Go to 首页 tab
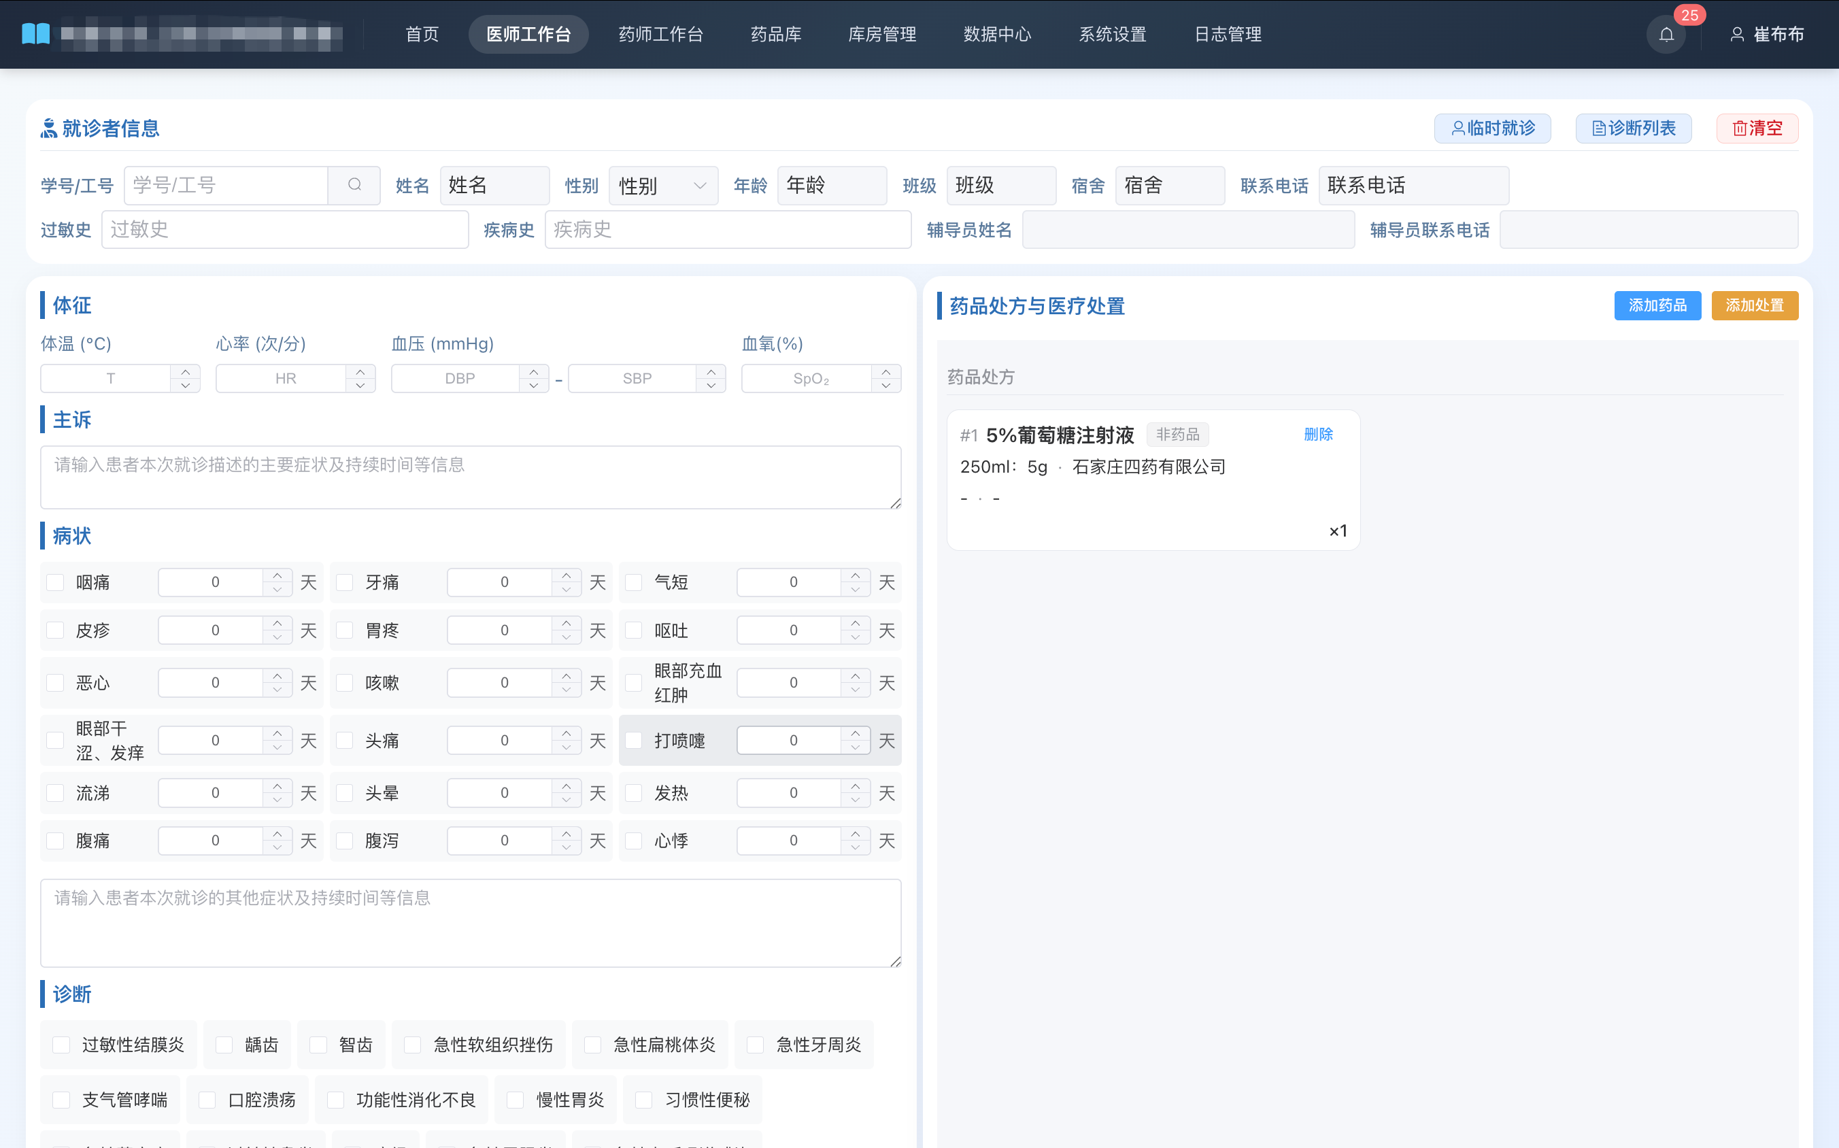 pos(422,34)
